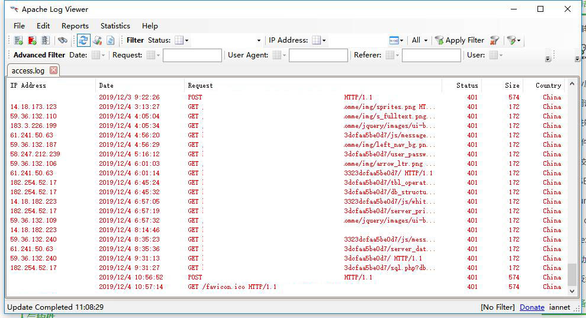Sort by the Date column header
586x318 pixels.
140,86
